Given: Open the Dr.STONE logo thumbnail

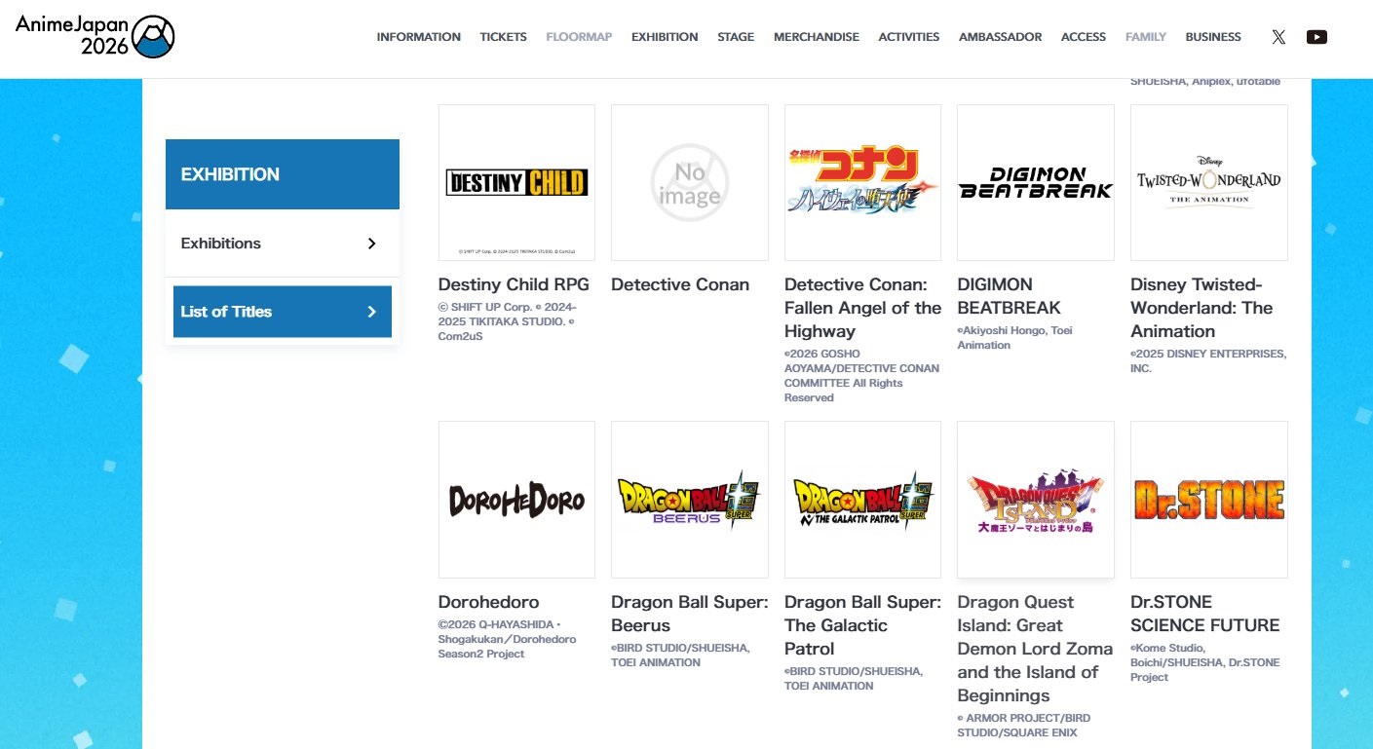Looking at the screenshot, I should (1208, 500).
